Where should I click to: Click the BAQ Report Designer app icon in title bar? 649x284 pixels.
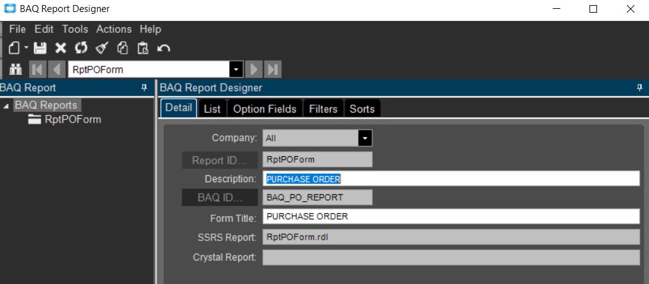pyautogui.click(x=9, y=9)
